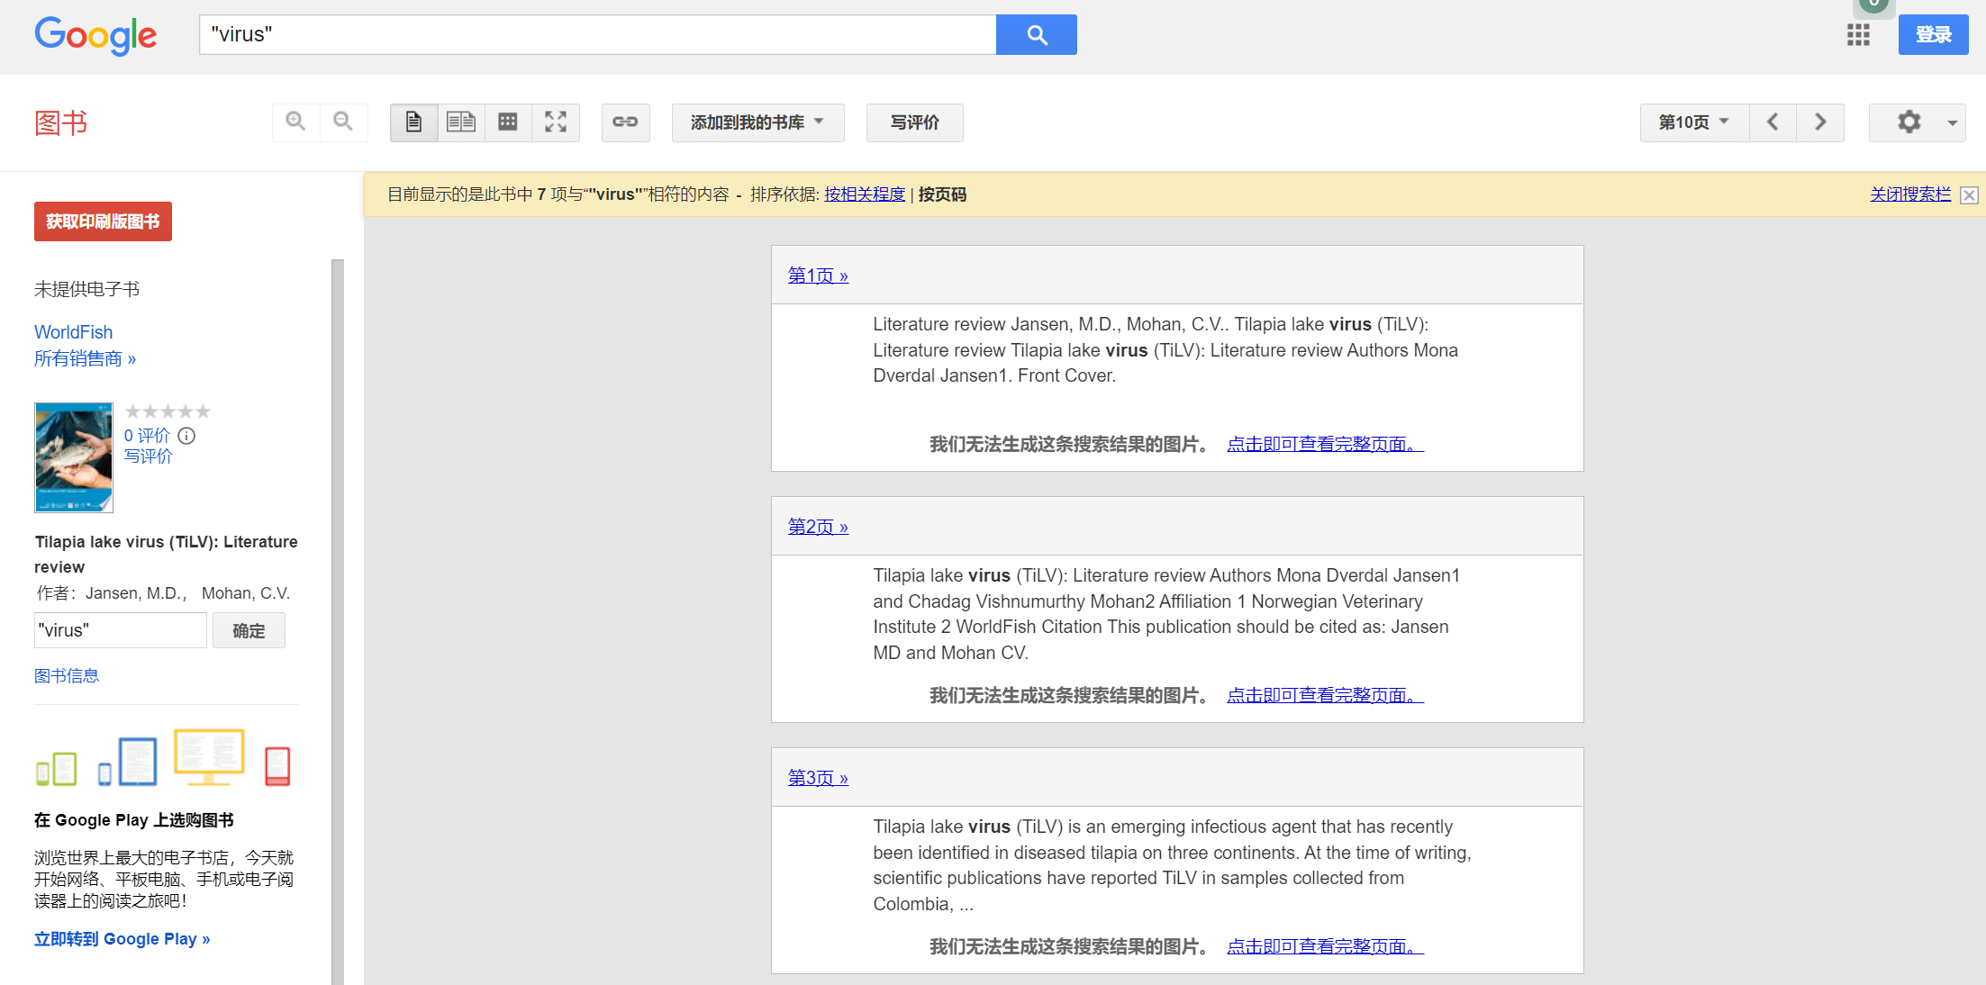Switch to two-page view
Viewport: 1986px width, 985px height.
tap(461, 122)
